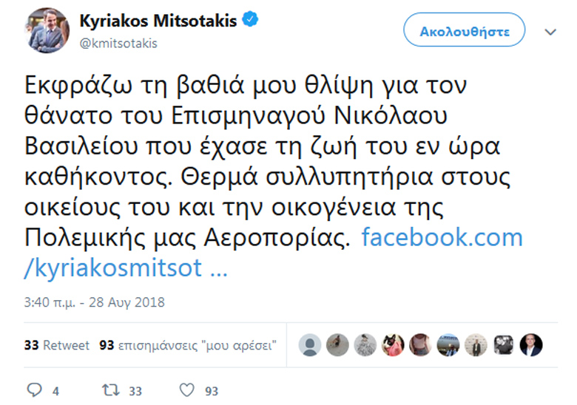Open the cat picture liker avatar
Screen dimensions: 577x405
pyautogui.click(x=393, y=345)
